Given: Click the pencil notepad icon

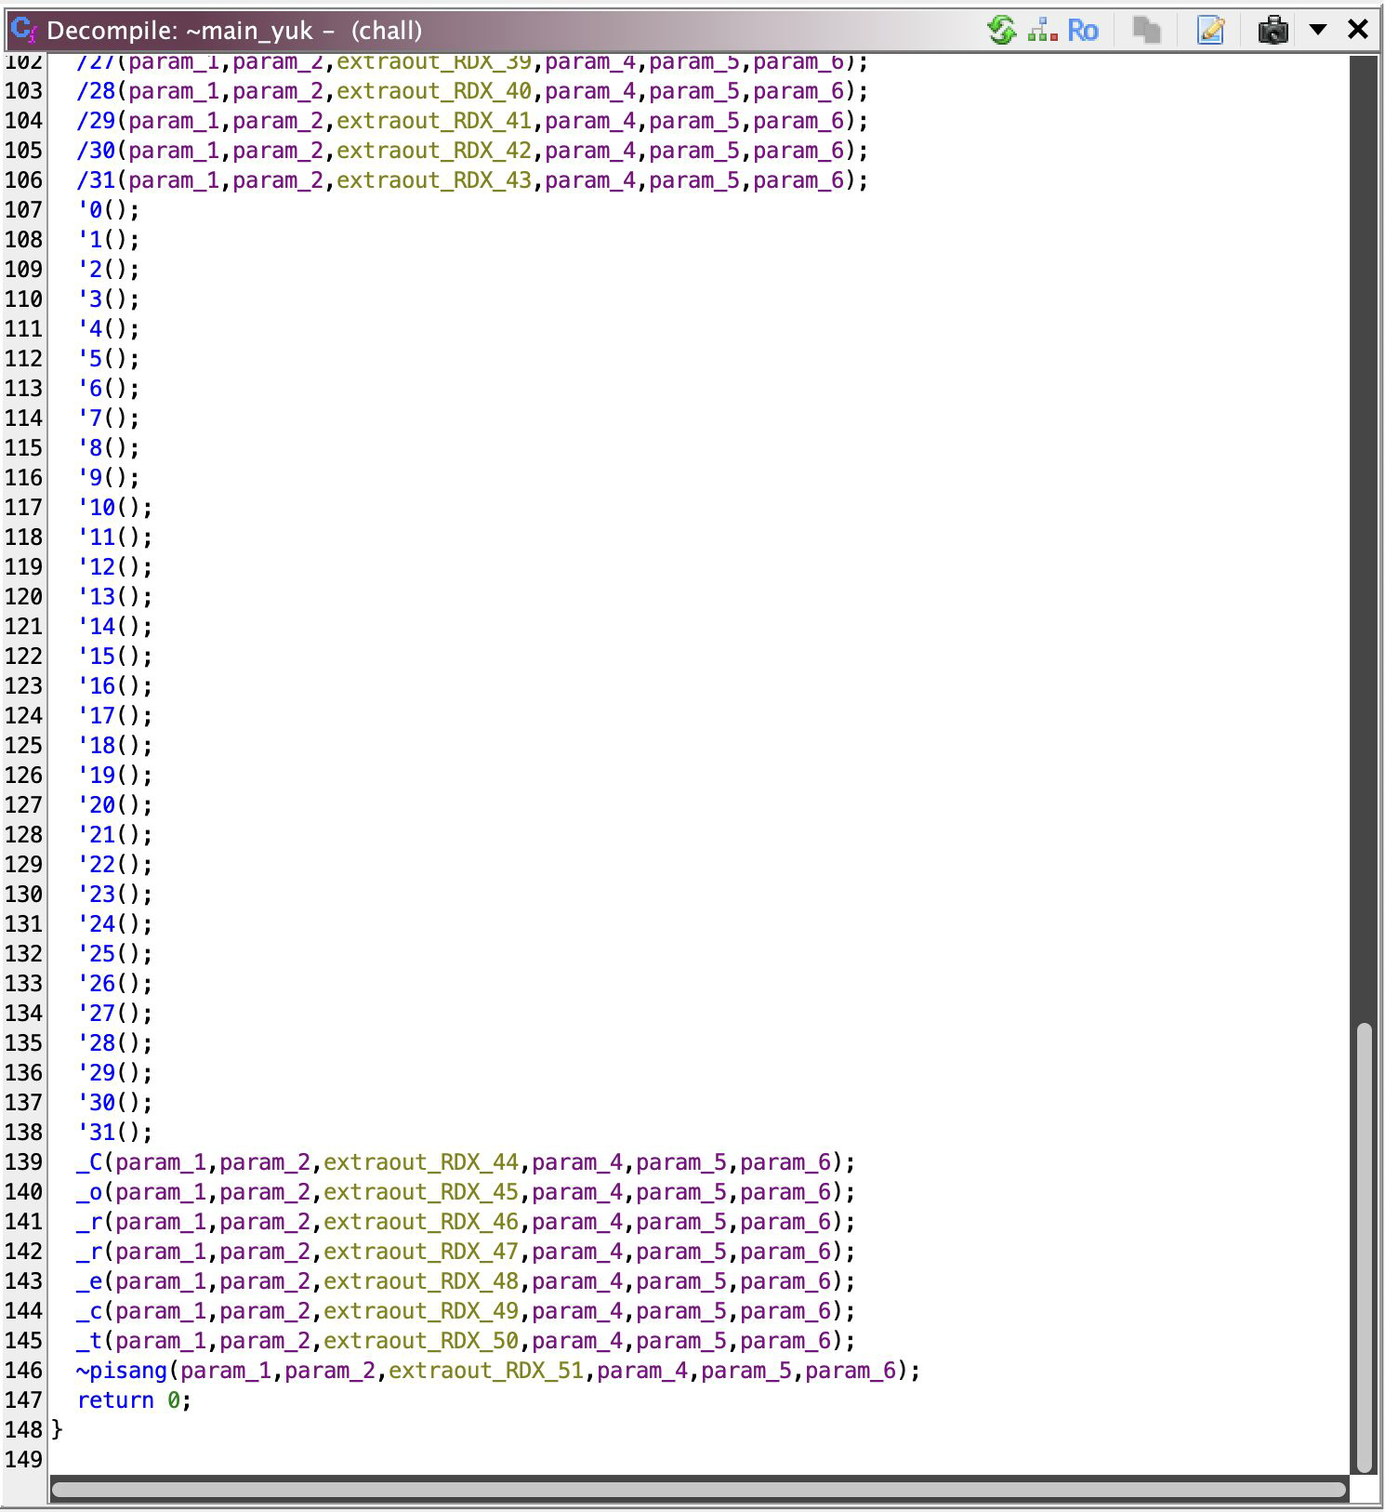Looking at the screenshot, I should (x=1210, y=30).
